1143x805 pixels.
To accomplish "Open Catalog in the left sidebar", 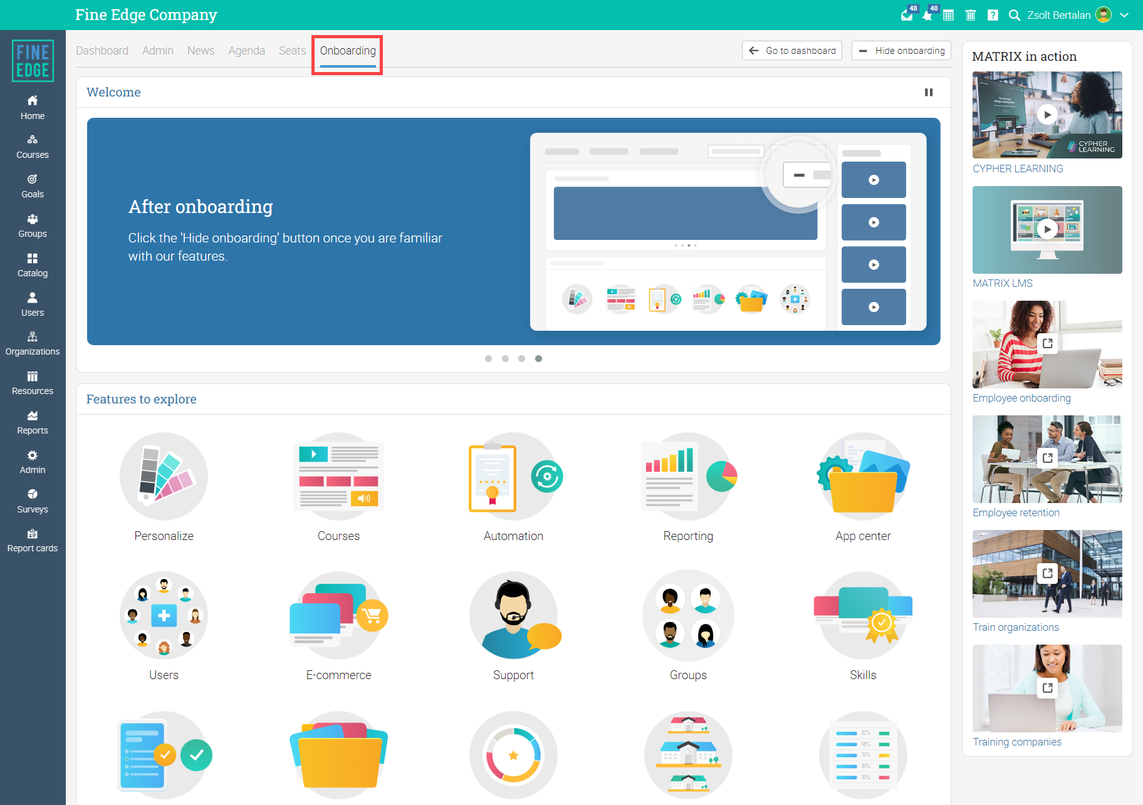I will coord(33,266).
